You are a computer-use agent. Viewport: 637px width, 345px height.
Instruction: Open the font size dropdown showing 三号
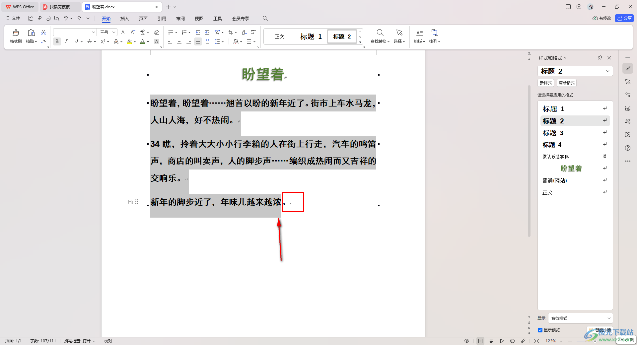pyautogui.click(x=114, y=32)
